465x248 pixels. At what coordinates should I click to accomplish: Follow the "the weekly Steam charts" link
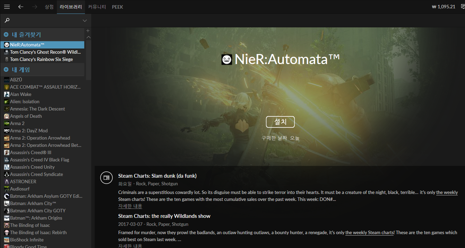coord(370,232)
